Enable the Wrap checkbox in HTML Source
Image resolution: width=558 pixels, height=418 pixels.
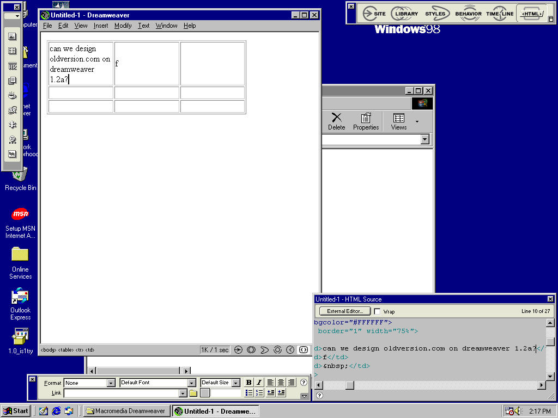[x=377, y=311]
